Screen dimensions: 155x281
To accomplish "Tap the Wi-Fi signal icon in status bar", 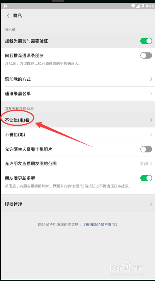I will (133, 6).
